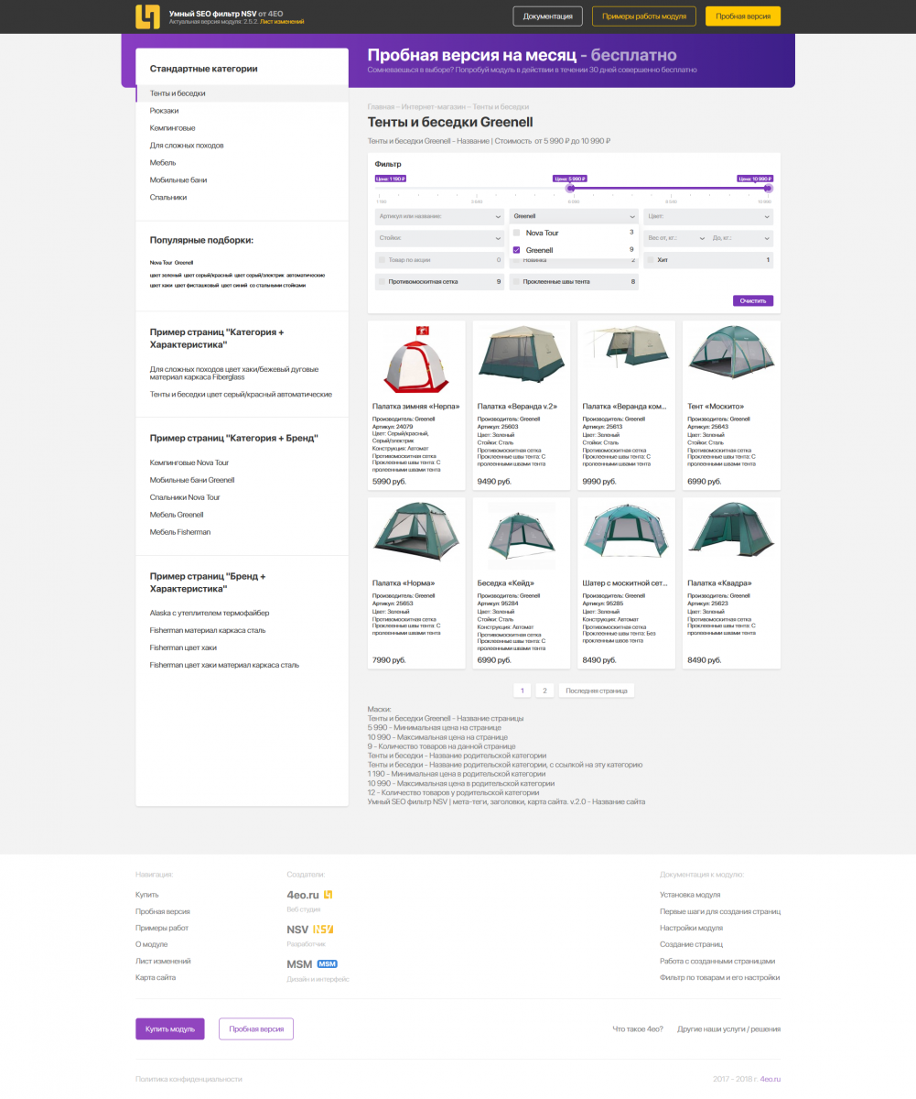This screenshot has height=1099, width=916.
Task: Click the yellow 4EO logo in header
Action: click(x=147, y=16)
